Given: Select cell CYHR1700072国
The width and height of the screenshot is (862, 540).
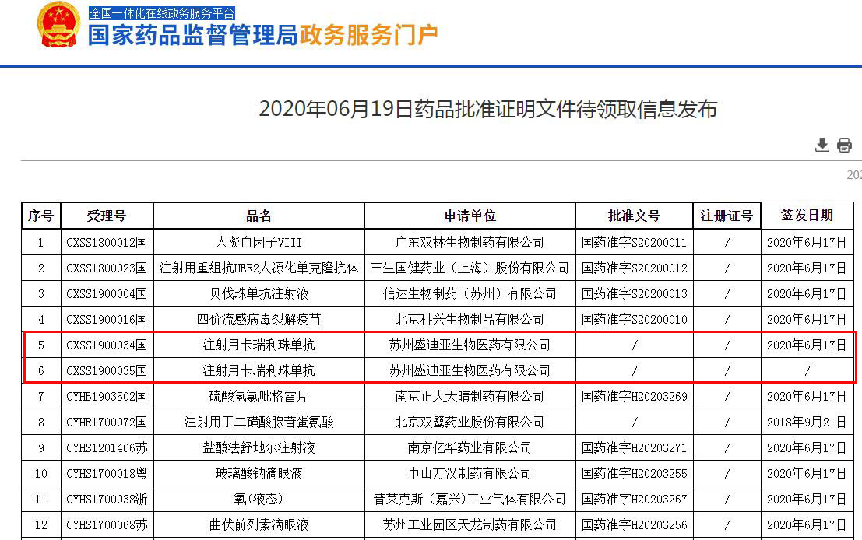Looking at the screenshot, I should (107, 422).
